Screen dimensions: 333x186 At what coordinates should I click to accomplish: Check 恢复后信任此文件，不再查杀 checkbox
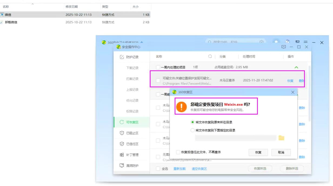pos(178,152)
